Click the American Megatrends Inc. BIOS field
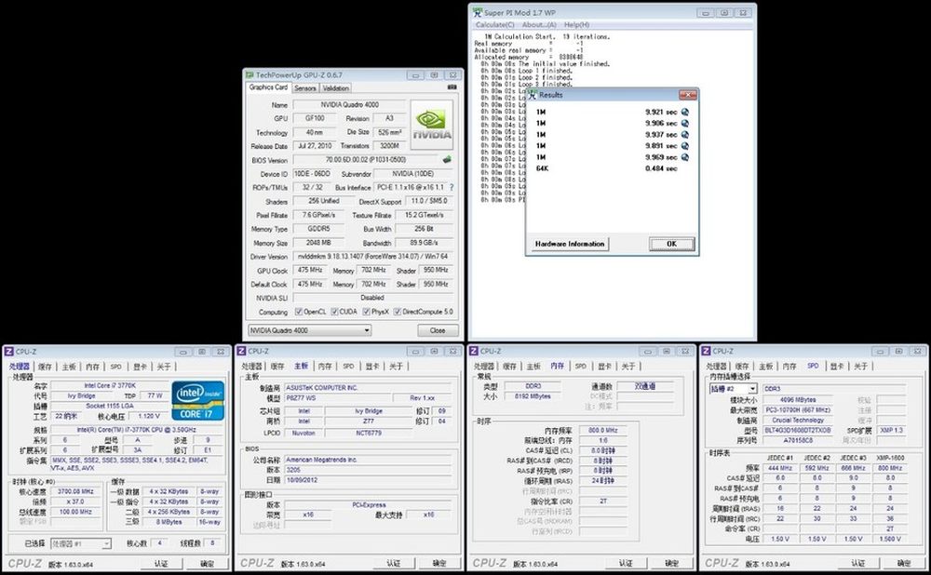Viewport: 931px width, 575px height. [x=367, y=460]
